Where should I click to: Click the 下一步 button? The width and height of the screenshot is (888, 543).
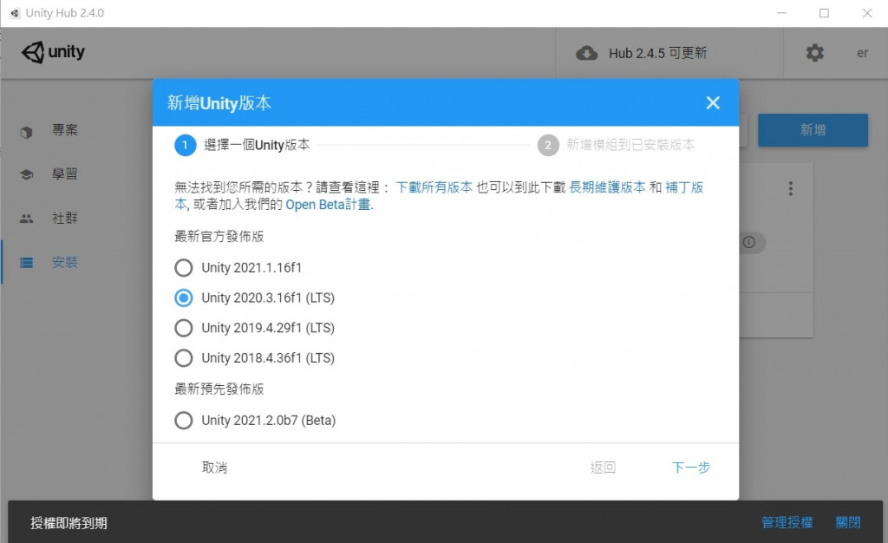point(691,468)
